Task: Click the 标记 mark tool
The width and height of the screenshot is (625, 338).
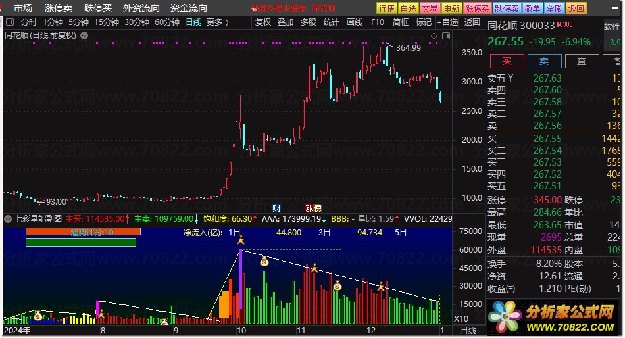Action: (x=423, y=22)
